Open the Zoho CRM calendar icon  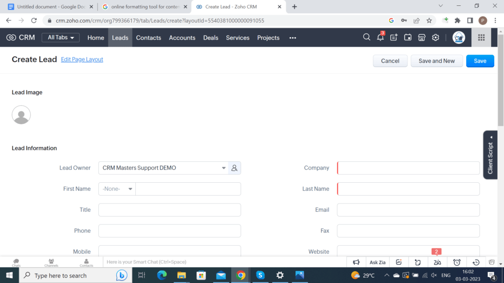click(408, 37)
